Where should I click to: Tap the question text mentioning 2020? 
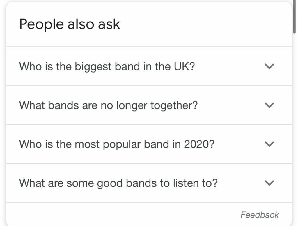point(117,144)
